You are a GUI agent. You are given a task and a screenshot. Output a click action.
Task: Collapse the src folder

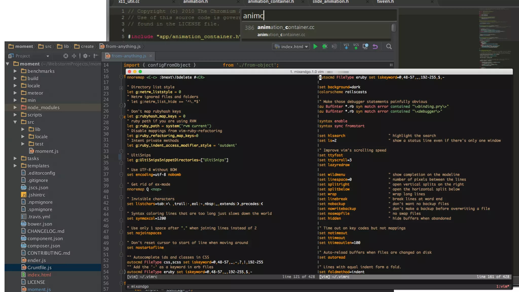pyautogui.click(x=15, y=122)
